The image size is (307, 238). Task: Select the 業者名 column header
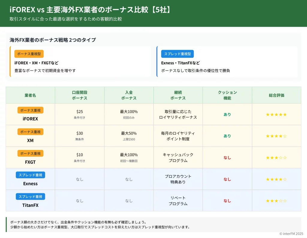click(30, 95)
